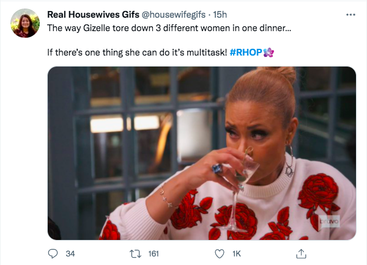
Task: Open the tweet via the 15h timestamp
Action: (x=220, y=15)
